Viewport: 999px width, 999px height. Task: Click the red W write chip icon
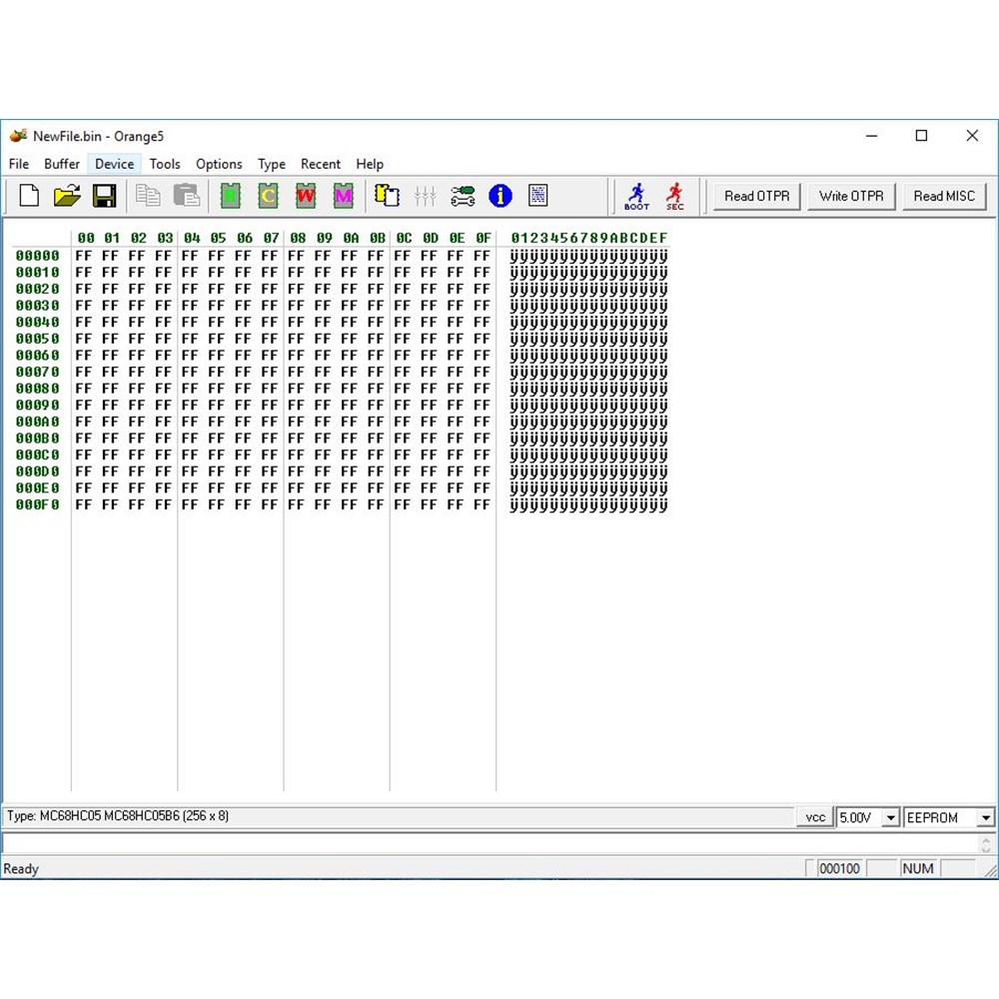click(306, 196)
